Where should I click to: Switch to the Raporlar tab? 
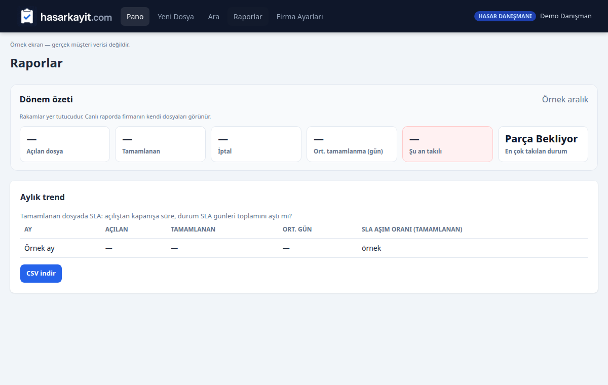[248, 17]
